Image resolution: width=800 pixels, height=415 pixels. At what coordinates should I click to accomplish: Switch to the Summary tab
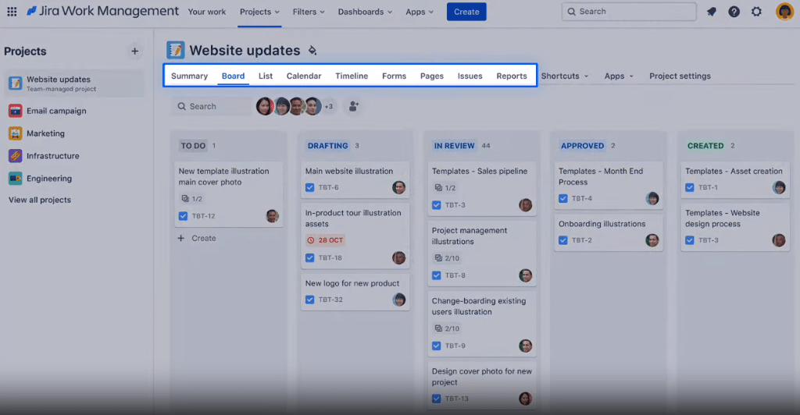tap(189, 76)
